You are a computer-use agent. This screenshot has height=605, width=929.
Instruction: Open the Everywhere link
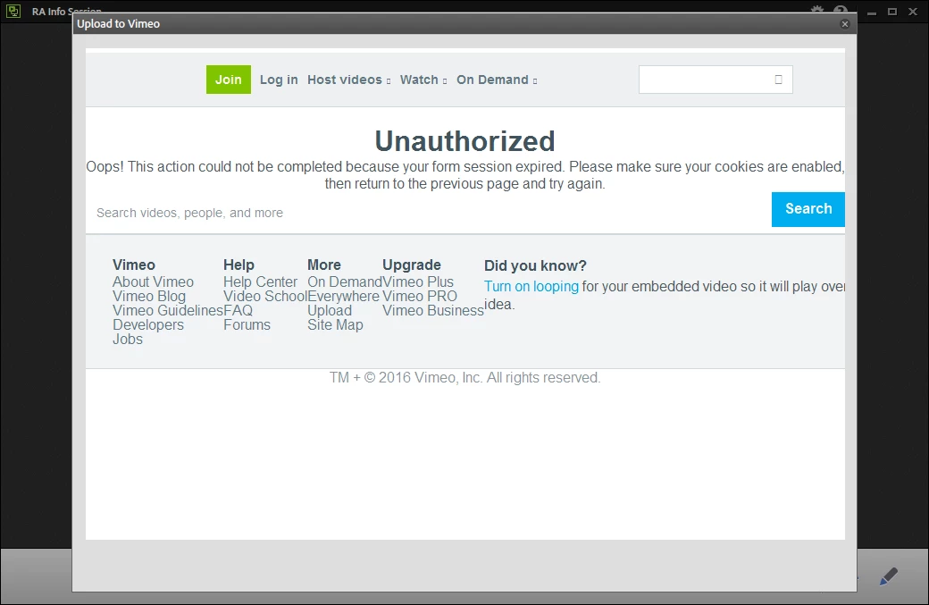point(343,297)
